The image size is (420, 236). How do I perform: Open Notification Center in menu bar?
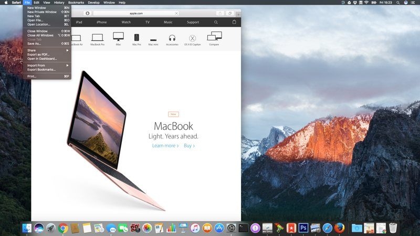tap(413, 3)
